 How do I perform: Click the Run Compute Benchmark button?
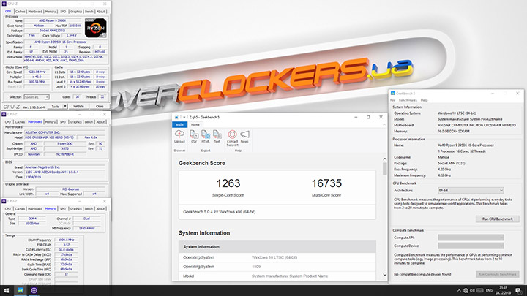point(498,274)
